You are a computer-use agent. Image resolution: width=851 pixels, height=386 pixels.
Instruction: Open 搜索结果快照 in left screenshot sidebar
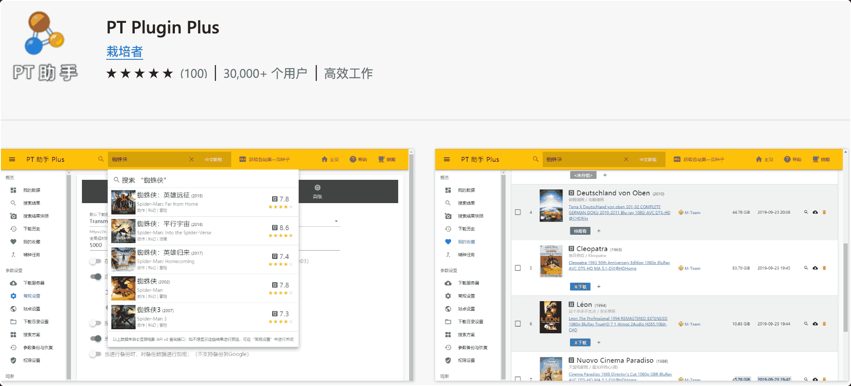click(35, 216)
